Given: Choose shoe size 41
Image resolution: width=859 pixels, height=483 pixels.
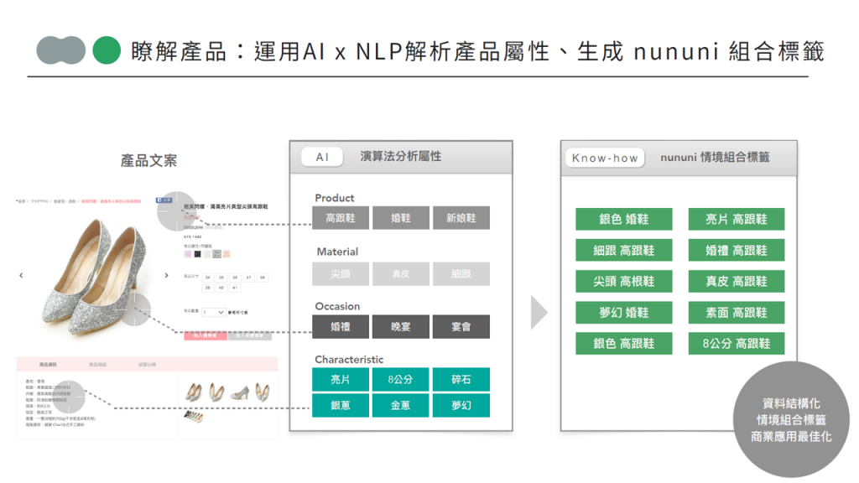Looking at the screenshot, I should pos(235,288).
